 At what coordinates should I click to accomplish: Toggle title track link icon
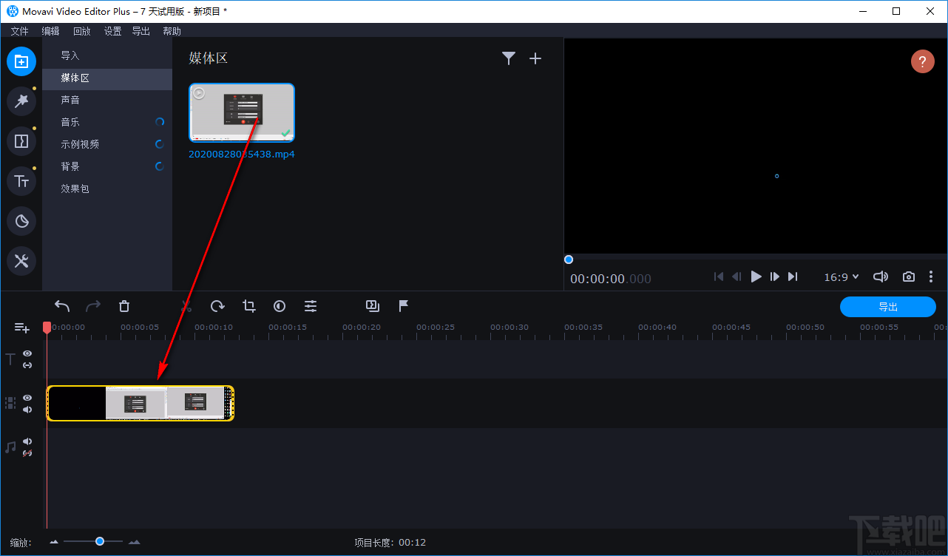coord(27,365)
